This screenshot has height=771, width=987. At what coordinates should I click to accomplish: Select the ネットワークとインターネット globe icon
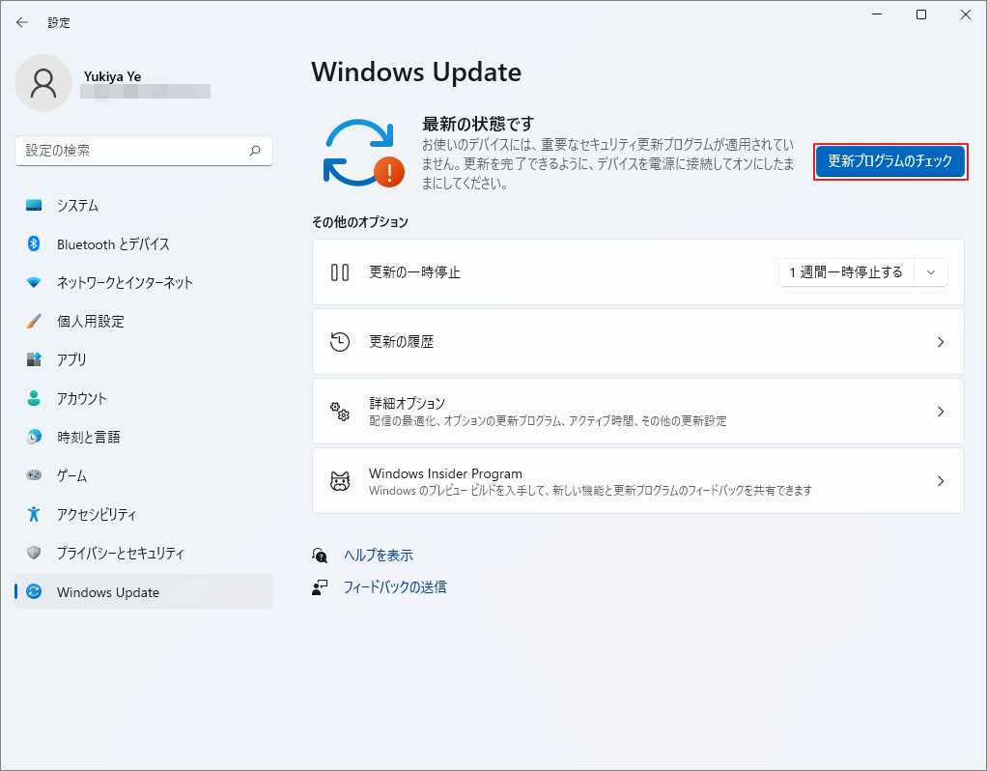36,283
